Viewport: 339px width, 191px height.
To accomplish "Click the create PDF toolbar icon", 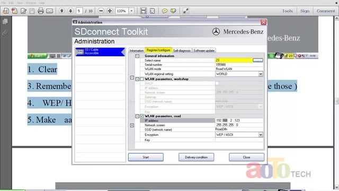I will tap(15, 11).
